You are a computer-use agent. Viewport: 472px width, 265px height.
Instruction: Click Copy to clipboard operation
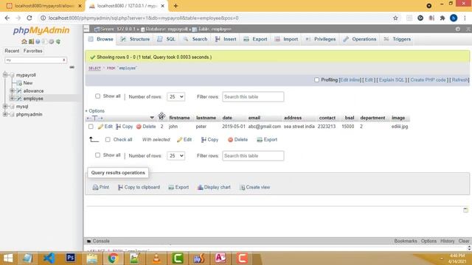coord(139,187)
